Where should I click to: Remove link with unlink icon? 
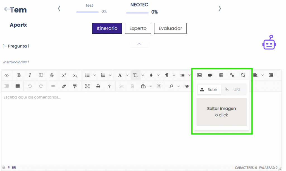[243, 75]
